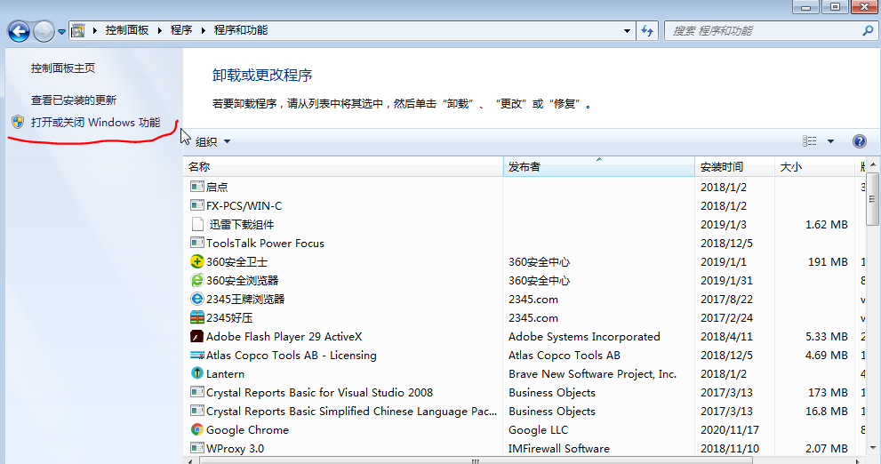Select 控制面板 in the address breadcrumb

(127, 30)
